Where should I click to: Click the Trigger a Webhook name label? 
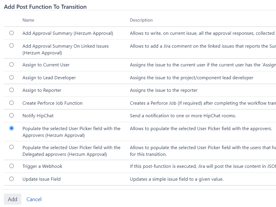pyautogui.click(x=42, y=166)
